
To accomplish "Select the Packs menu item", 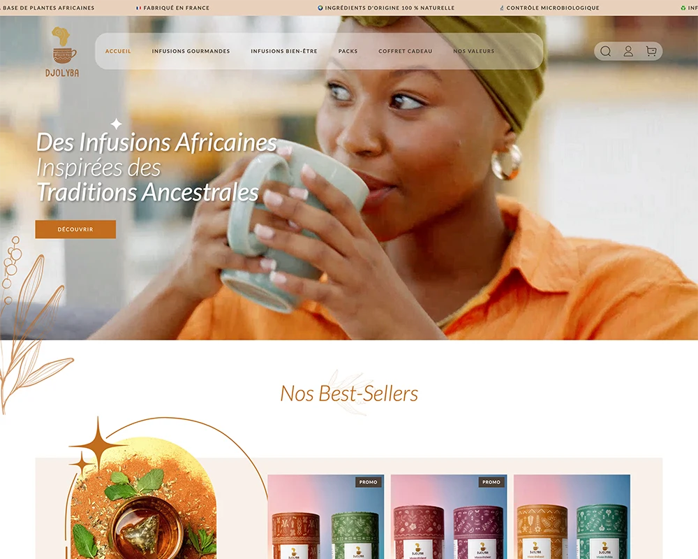I will coord(348,51).
